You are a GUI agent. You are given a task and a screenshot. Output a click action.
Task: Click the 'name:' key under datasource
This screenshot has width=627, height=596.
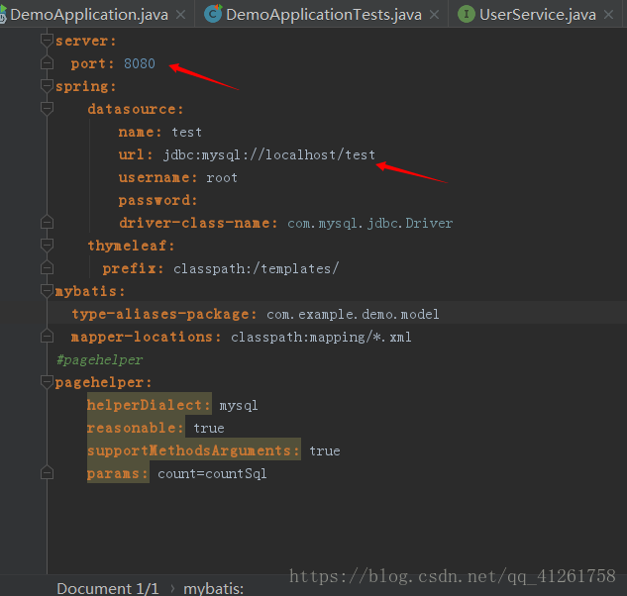point(140,132)
